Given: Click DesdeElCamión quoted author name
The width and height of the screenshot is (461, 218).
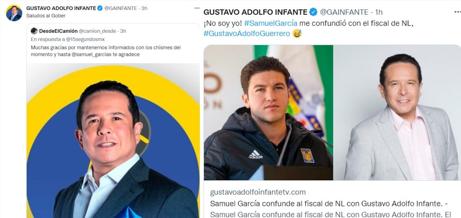Looking at the screenshot, I should 58,31.
